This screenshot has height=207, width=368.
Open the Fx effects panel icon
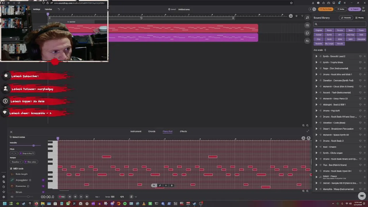(307, 41)
